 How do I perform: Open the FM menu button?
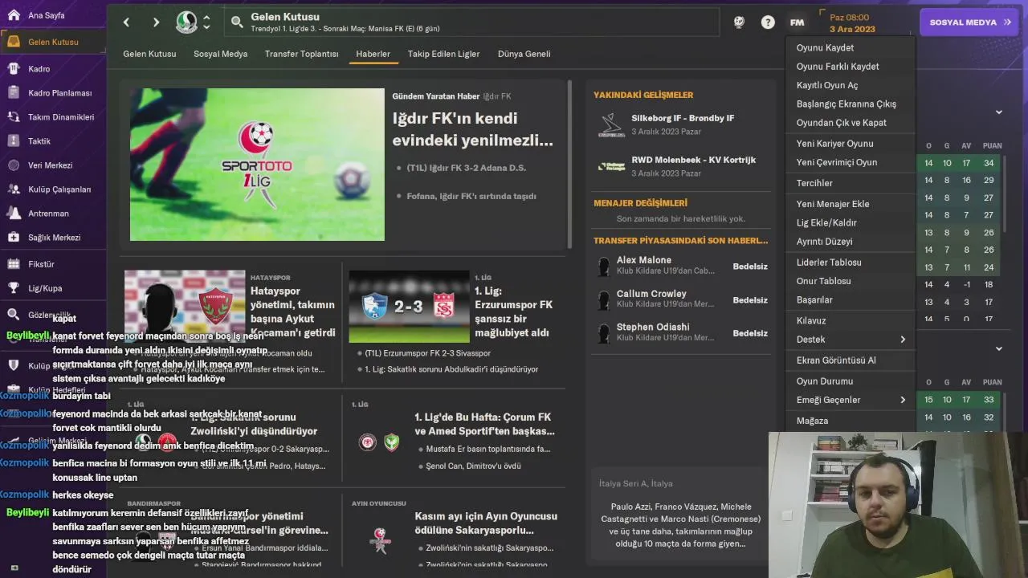797,22
